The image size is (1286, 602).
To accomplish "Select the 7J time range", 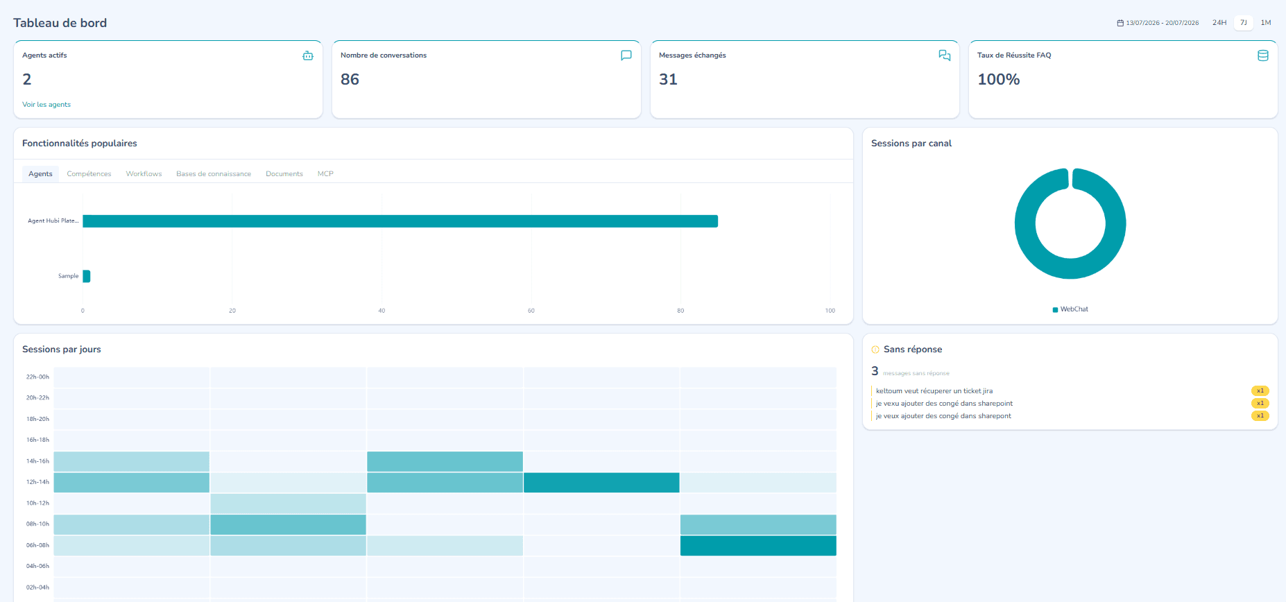I will pyautogui.click(x=1244, y=23).
